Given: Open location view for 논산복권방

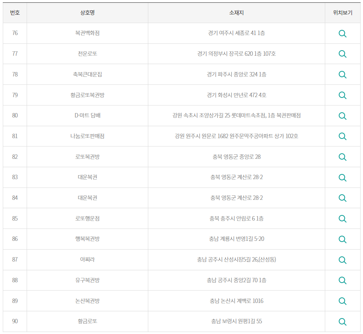Looking at the screenshot, I should 342,301.
